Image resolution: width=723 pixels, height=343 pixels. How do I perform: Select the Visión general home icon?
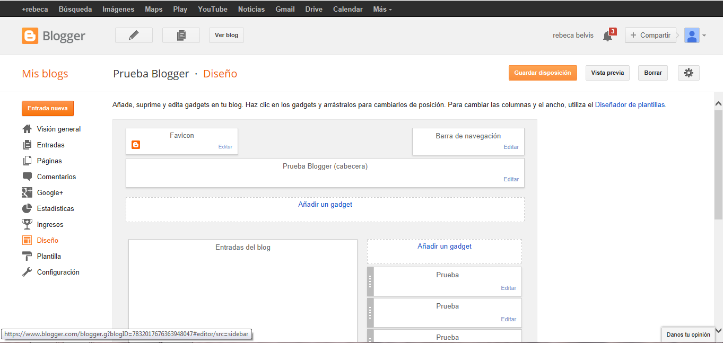[x=27, y=129]
